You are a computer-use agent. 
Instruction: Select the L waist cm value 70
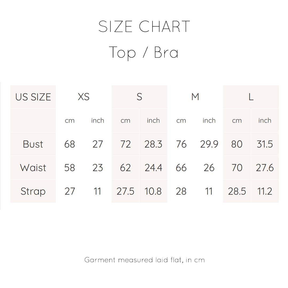pos(237,168)
